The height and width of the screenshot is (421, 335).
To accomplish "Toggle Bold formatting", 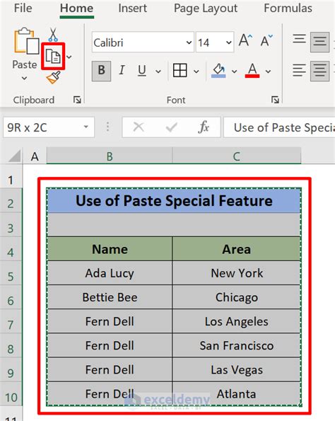I will (101, 71).
